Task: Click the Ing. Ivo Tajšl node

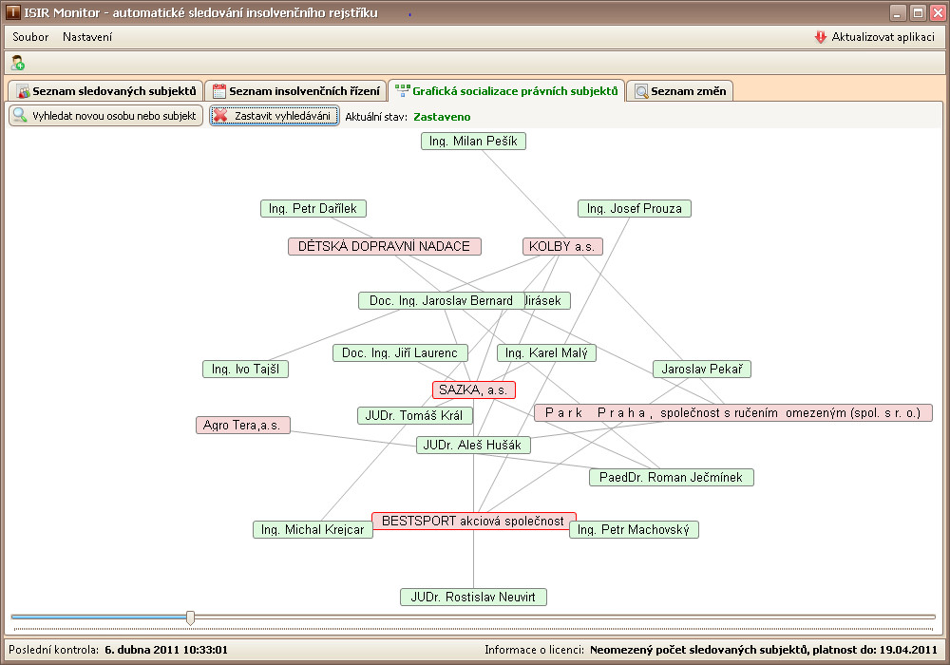Action: [245, 369]
